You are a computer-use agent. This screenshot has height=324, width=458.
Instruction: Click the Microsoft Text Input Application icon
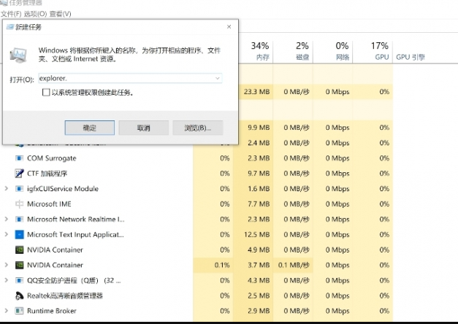tap(19, 235)
